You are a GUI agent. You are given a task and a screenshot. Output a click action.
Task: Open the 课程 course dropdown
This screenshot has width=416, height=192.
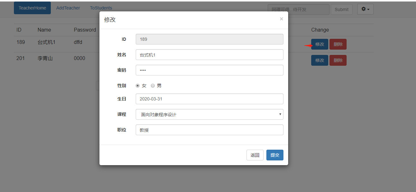pos(210,114)
